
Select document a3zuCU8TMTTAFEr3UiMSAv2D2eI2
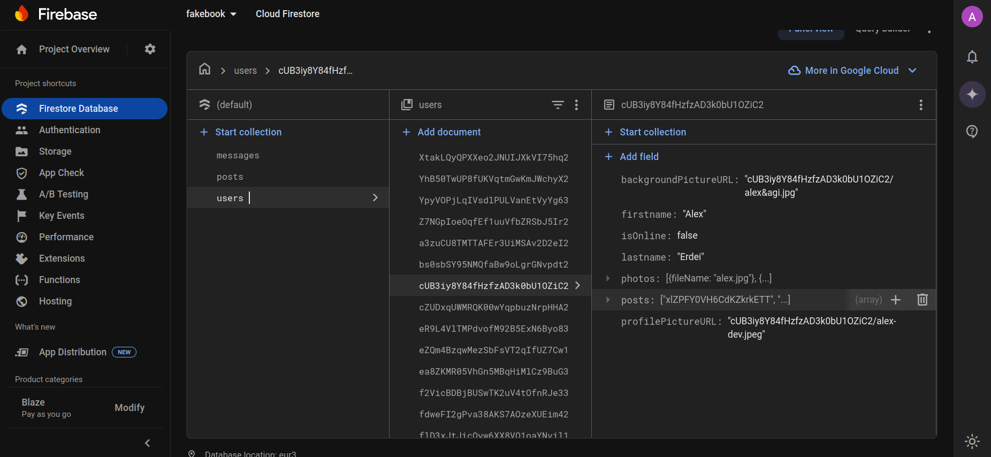coord(493,243)
